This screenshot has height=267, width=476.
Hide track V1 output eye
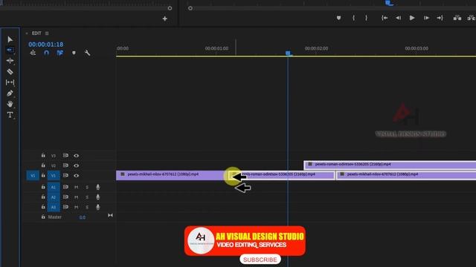pyautogui.click(x=76, y=176)
